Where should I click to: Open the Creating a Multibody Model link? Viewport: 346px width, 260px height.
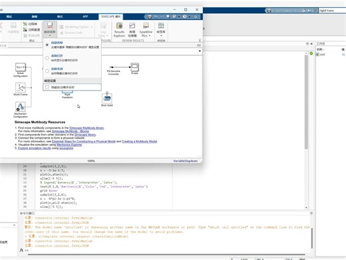[139, 141]
